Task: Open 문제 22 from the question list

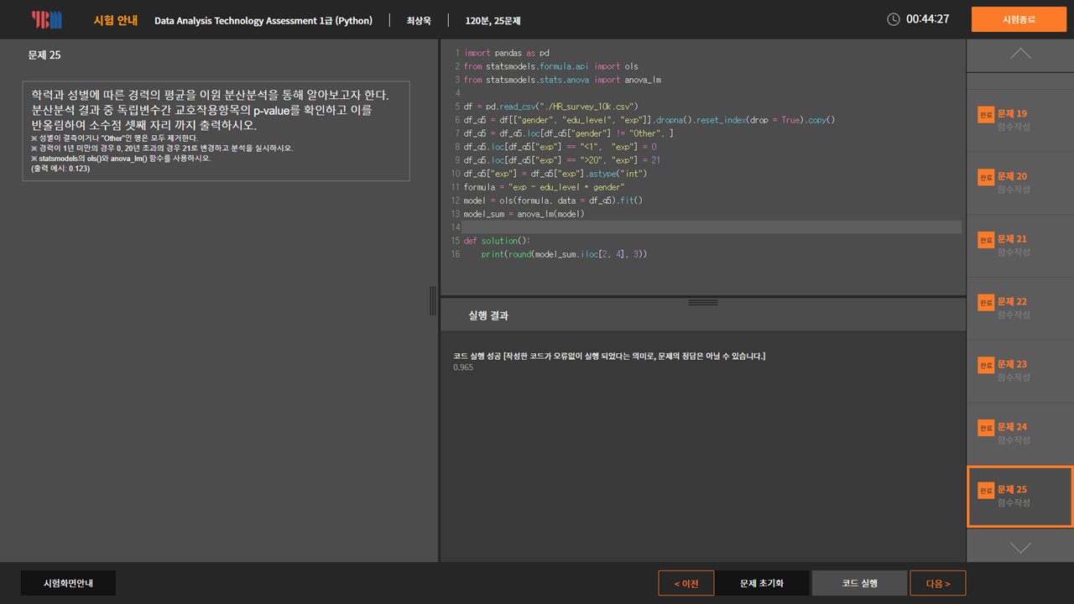Action: pos(1020,308)
